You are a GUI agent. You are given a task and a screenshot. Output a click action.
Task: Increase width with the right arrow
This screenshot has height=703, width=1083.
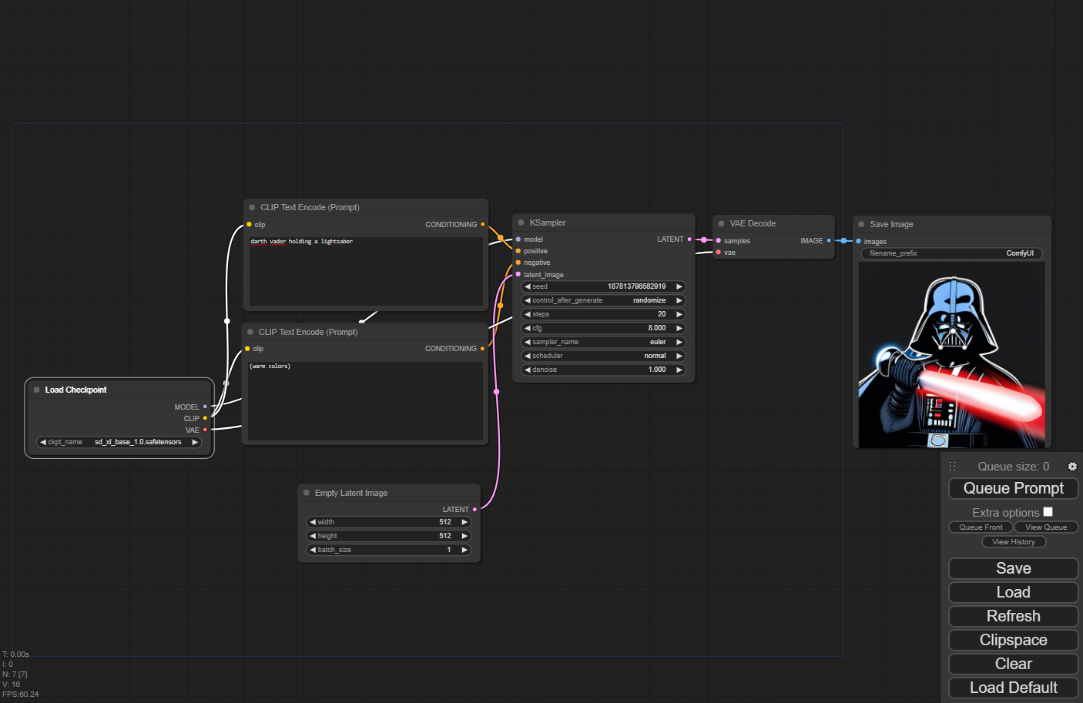[x=464, y=522]
